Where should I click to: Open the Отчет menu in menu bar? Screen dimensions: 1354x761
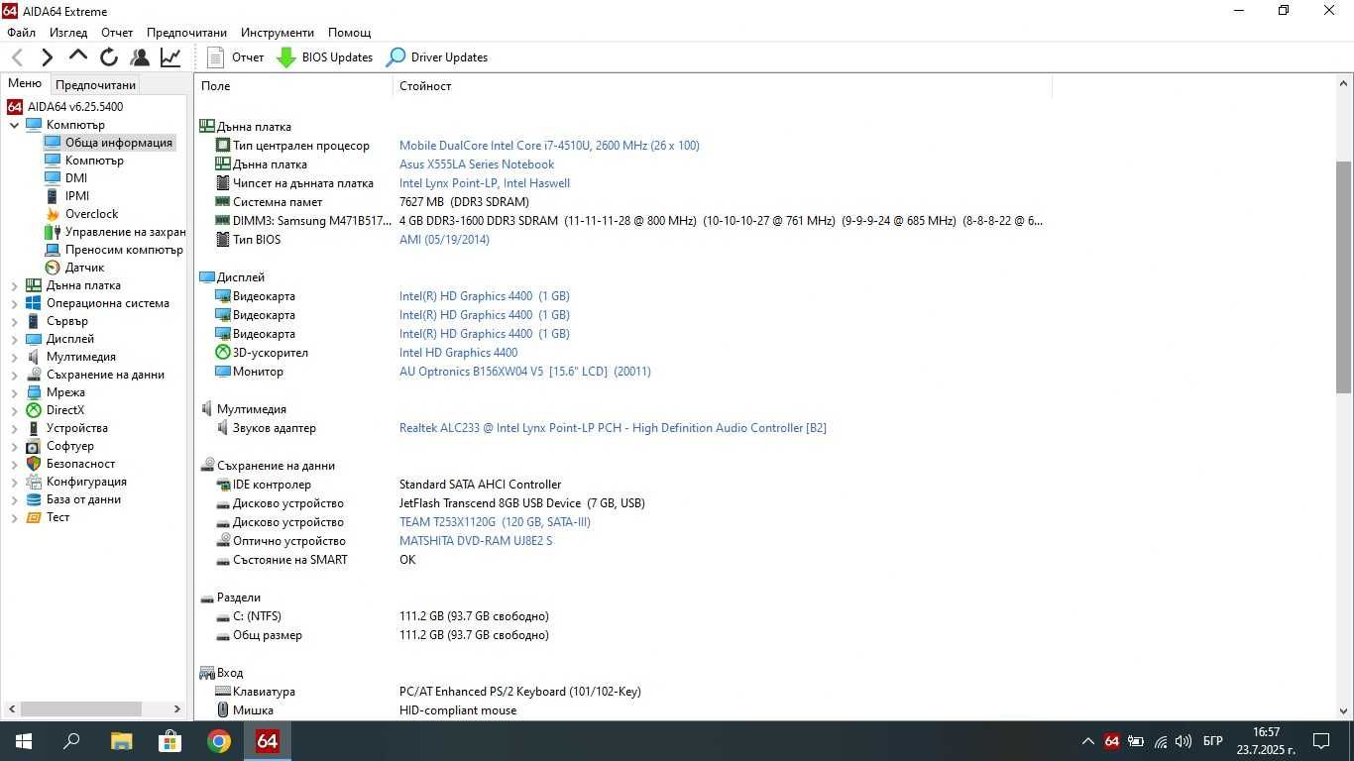[117, 33]
